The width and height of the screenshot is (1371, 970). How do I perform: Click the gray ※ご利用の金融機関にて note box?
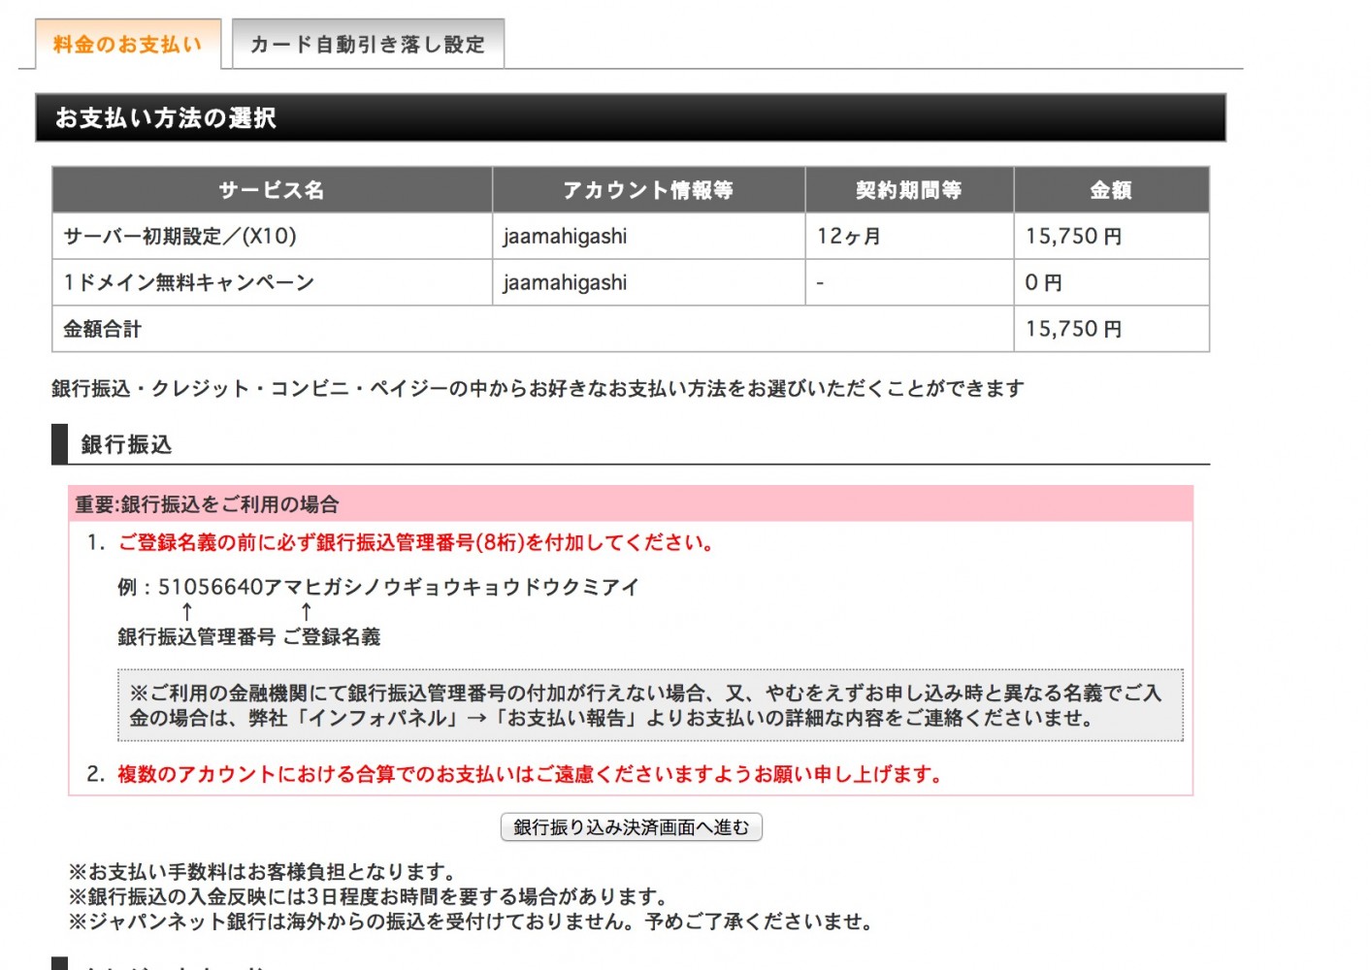pyautogui.click(x=650, y=705)
